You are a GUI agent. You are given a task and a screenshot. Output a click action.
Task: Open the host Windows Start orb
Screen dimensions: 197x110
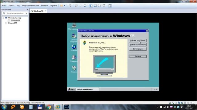[4, 107]
